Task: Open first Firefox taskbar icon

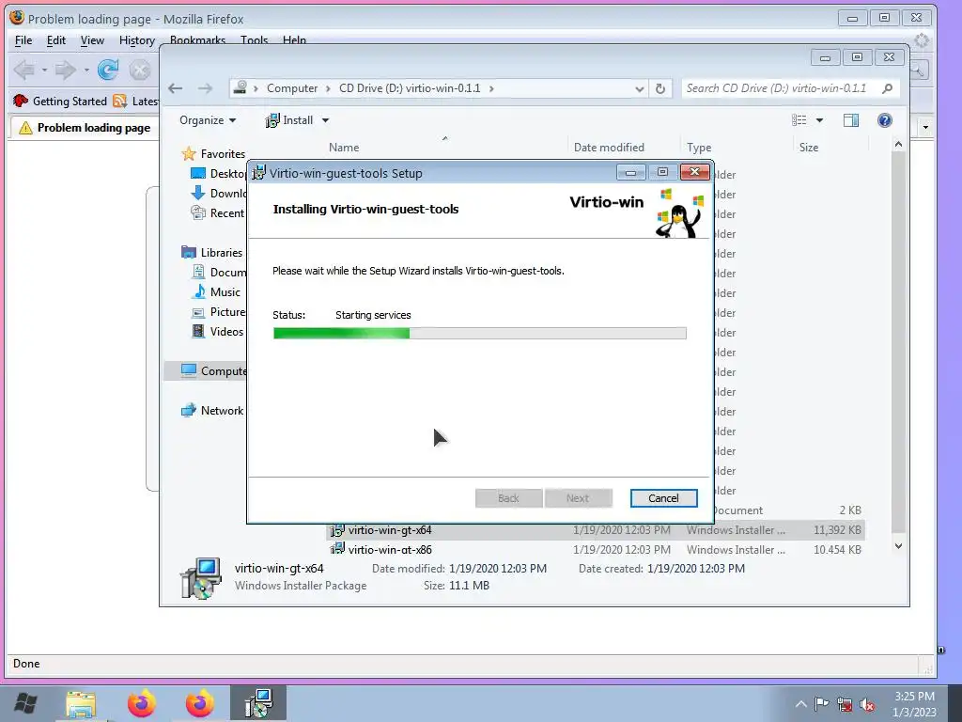Action: 142,703
